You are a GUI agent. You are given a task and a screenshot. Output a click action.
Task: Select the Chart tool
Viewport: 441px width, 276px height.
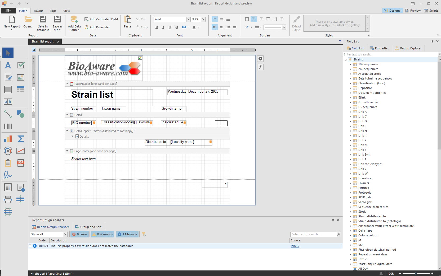[x=8, y=139]
